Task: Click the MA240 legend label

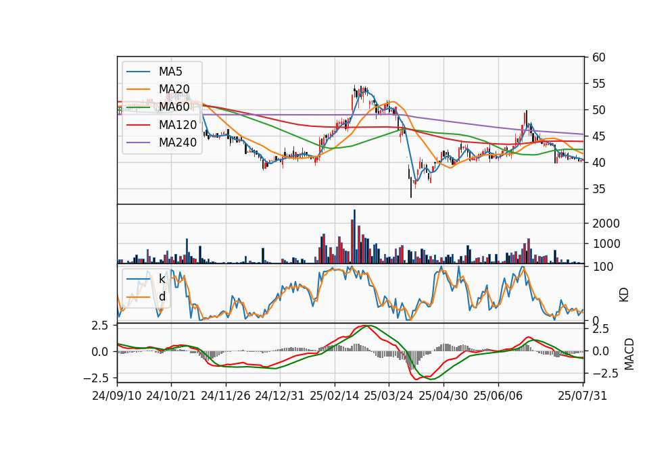Action: click(x=178, y=143)
